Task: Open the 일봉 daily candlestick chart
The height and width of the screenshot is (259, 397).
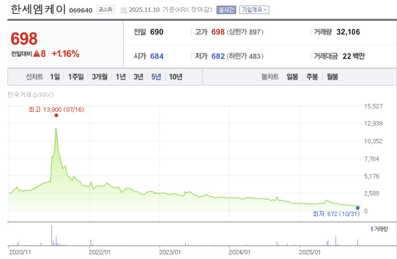Action: [292, 77]
